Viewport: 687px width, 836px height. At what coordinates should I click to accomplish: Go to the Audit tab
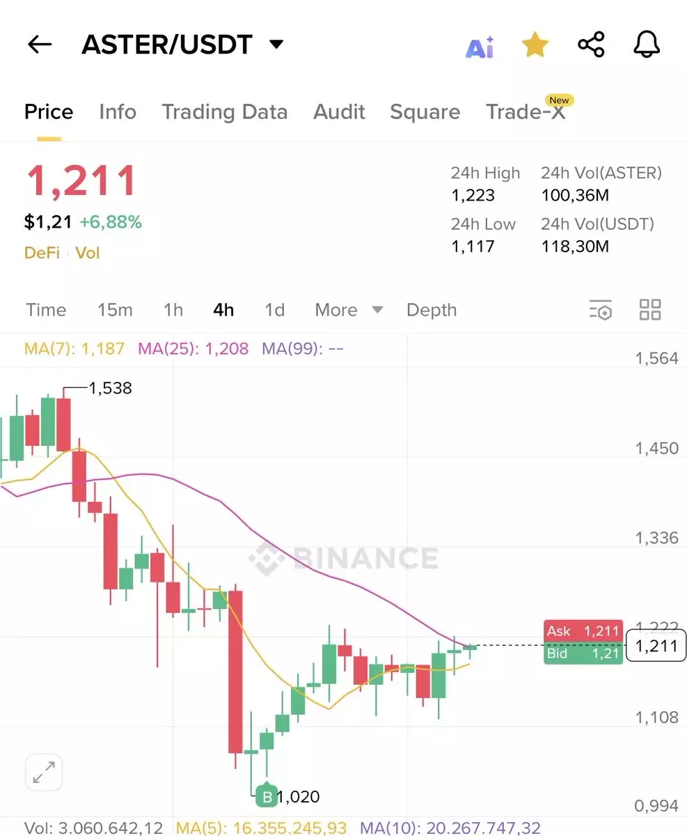[x=339, y=112]
